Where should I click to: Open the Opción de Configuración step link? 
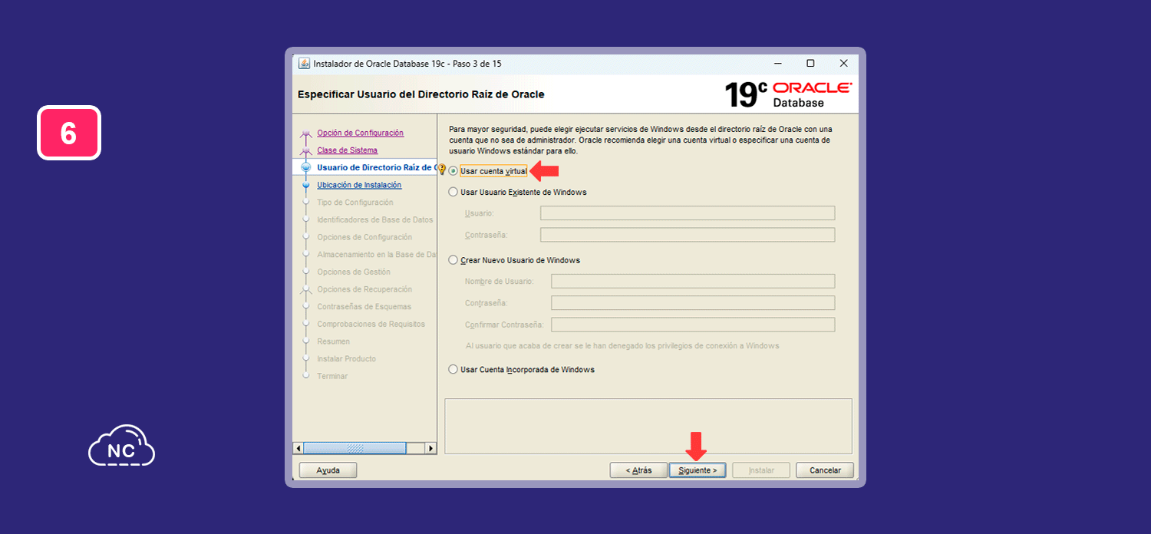pyautogui.click(x=360, y=133)
